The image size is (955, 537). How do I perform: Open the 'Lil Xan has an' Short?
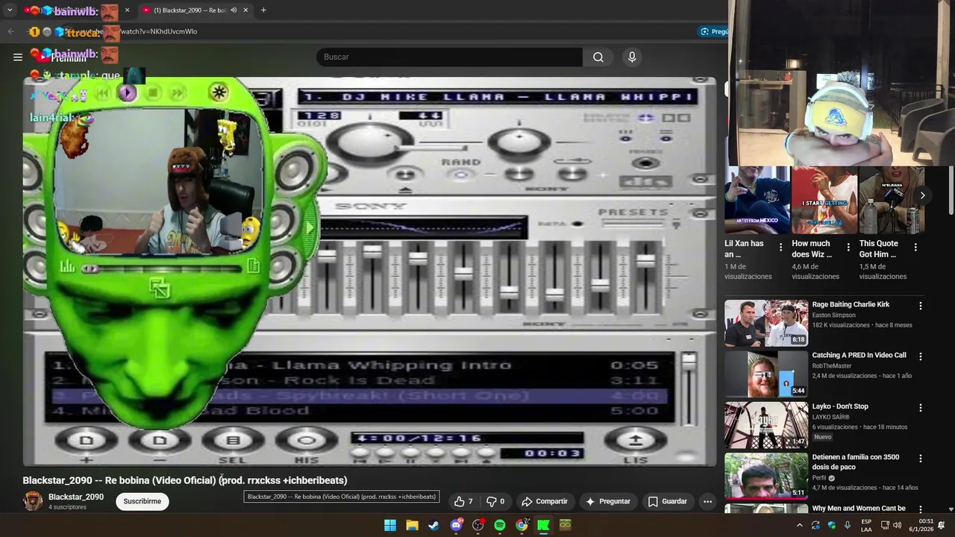pos(757,200)
